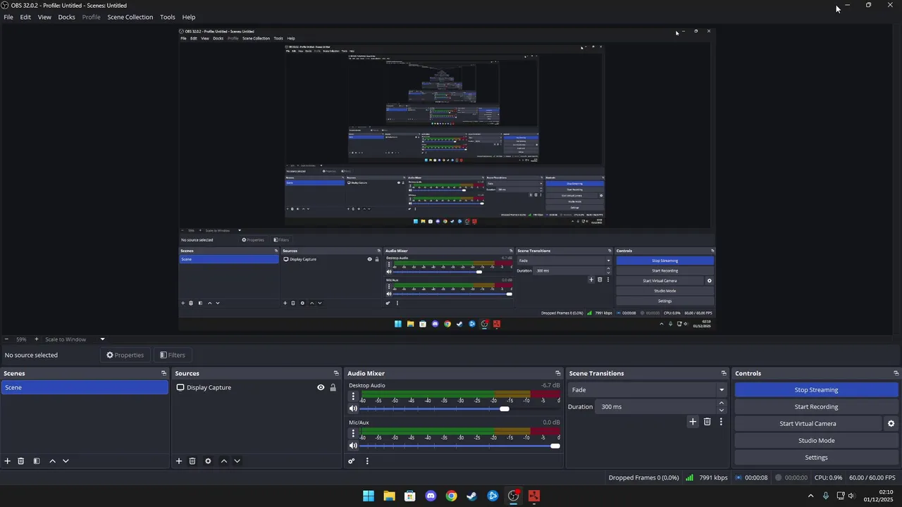Click Start Virtual Camera button
Screen dimensions: 902x507
808,424
